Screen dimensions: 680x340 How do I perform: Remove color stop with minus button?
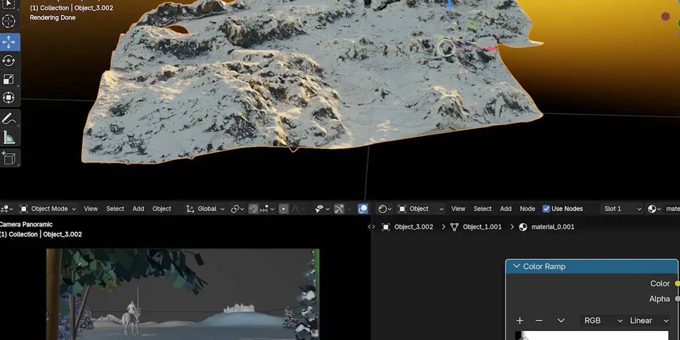[539, 320]
